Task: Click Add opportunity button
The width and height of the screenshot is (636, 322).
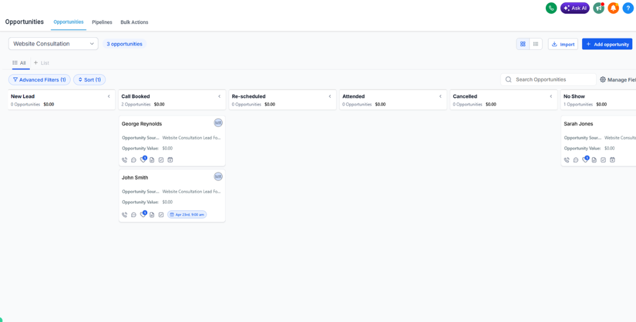Action: (x=607, y=44)
